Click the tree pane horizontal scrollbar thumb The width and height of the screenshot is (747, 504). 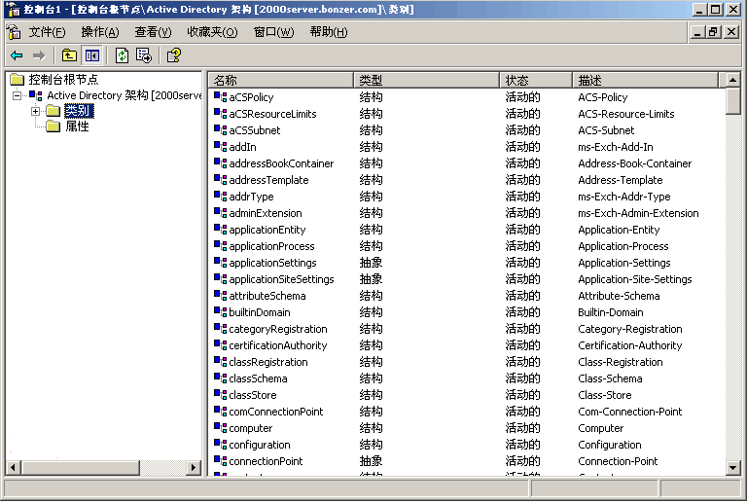[80, 468]
